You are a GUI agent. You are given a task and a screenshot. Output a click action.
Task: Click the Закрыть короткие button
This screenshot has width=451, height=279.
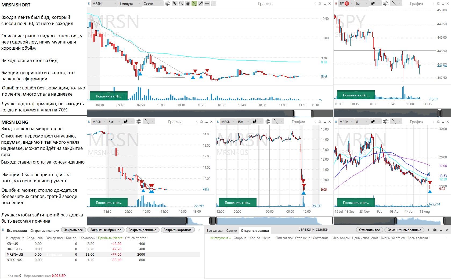178,230
